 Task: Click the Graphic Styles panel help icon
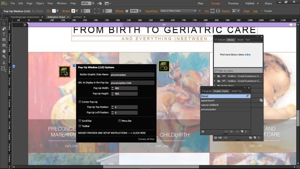pyautogui.click(x=203, y=131)
